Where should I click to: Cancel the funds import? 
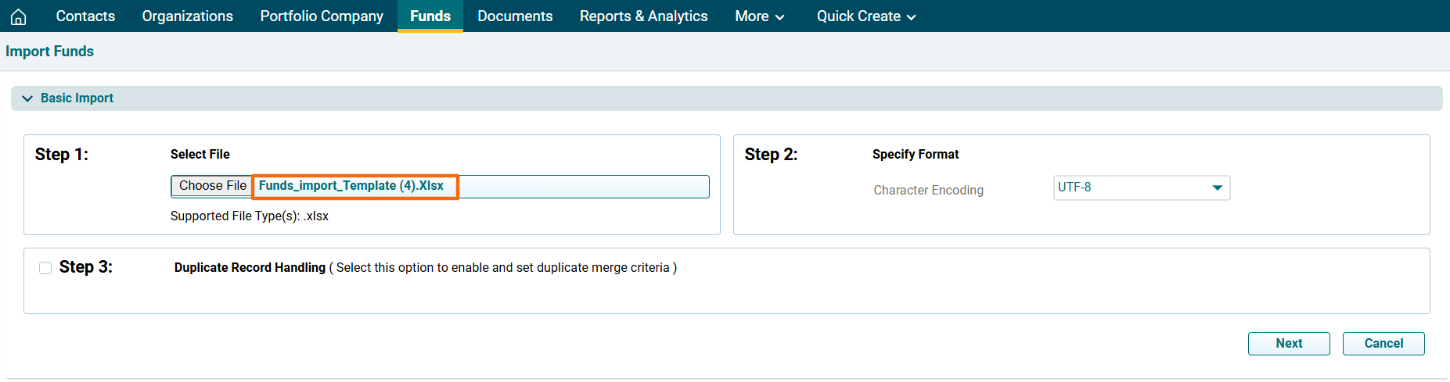[x=1383, y=344]
